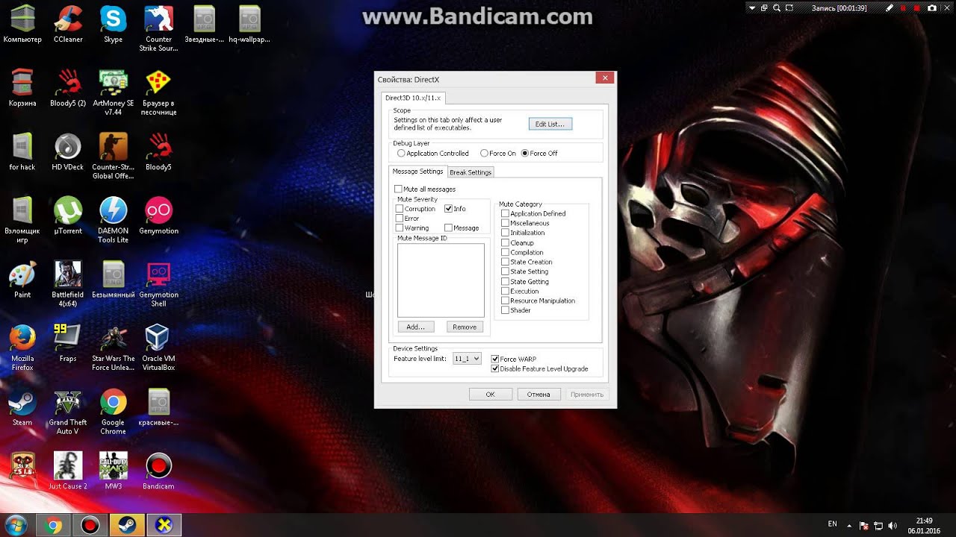956x537 pixels.
Task: Select the µTorrent desktop icon
Action: (68, 216)
